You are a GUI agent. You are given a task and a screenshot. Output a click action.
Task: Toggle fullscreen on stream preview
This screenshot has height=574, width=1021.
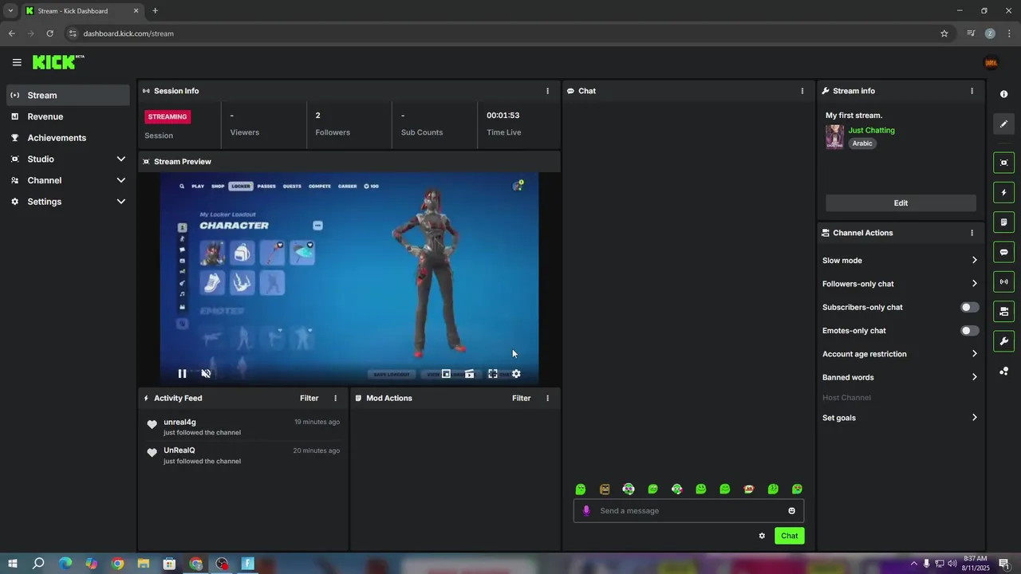493,373
